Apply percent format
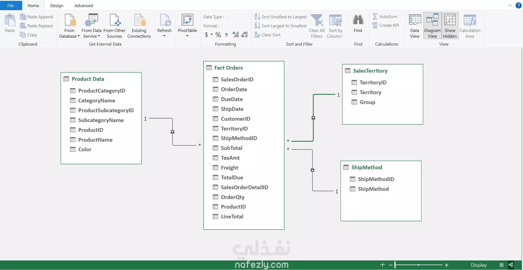Viewport: 523px width, 270px height. [x=218, y=35]
